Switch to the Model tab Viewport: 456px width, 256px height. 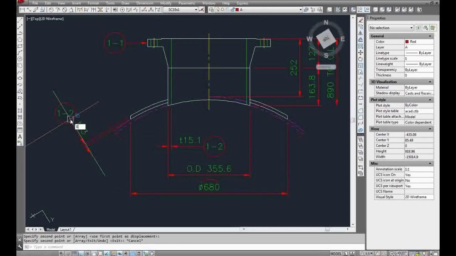51,230
